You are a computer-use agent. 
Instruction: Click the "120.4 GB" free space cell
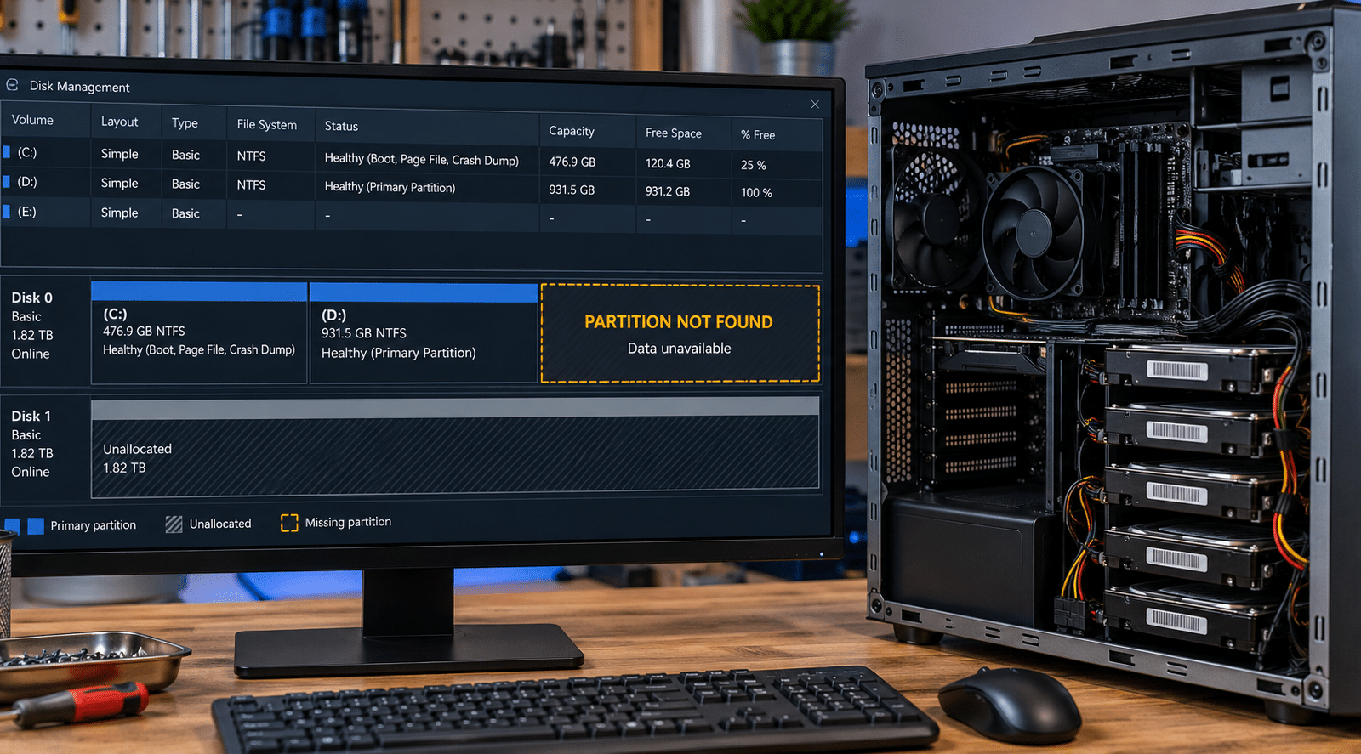[x=668, y=163]
